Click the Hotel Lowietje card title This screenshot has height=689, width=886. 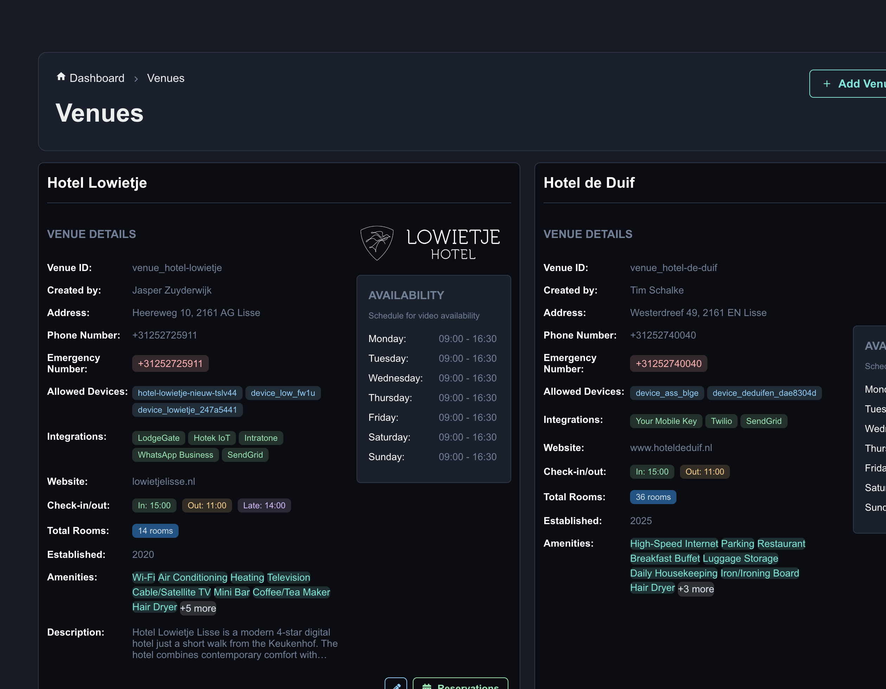(x=97, y=182)
